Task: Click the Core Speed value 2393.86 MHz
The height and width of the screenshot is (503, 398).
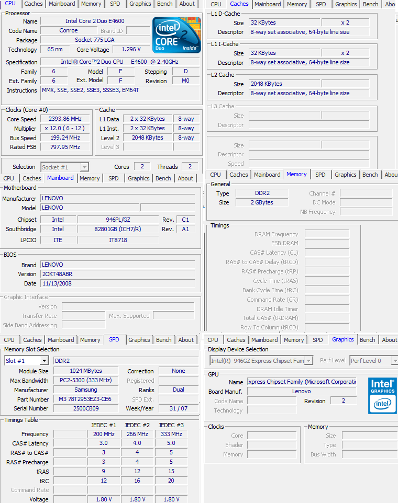Action: click(65, 119)
